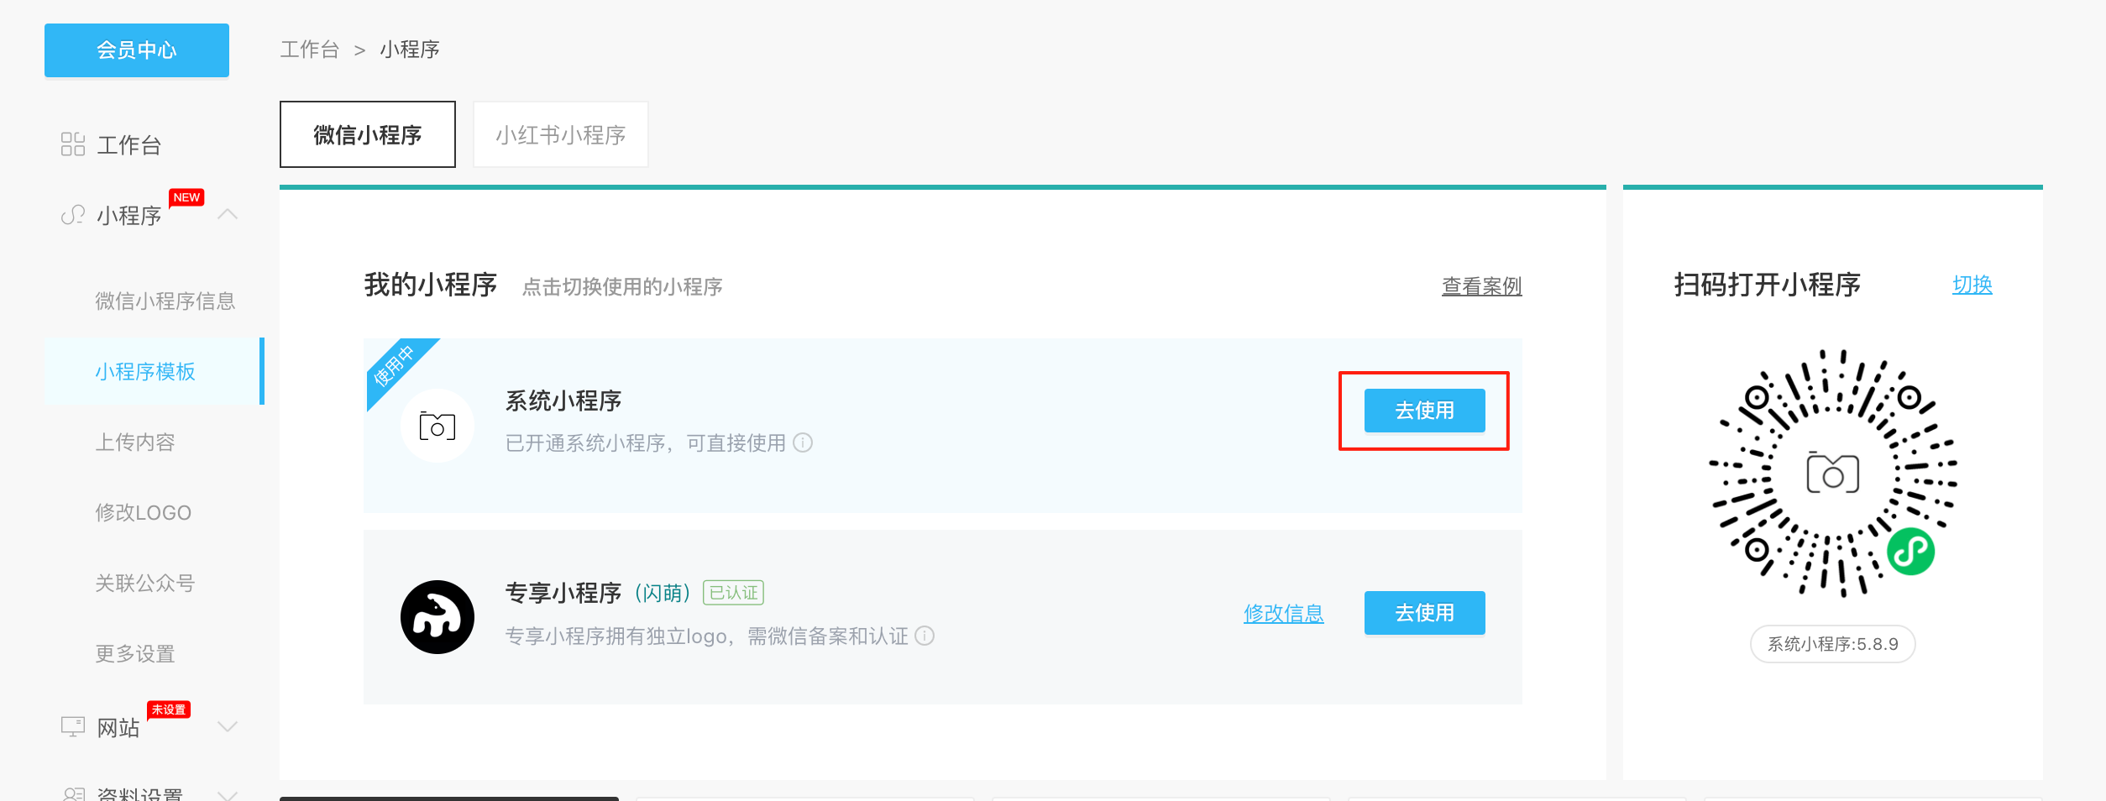Click info icon beside 需微信备案和认证
2106x801 pixels.
pos(925,636)
